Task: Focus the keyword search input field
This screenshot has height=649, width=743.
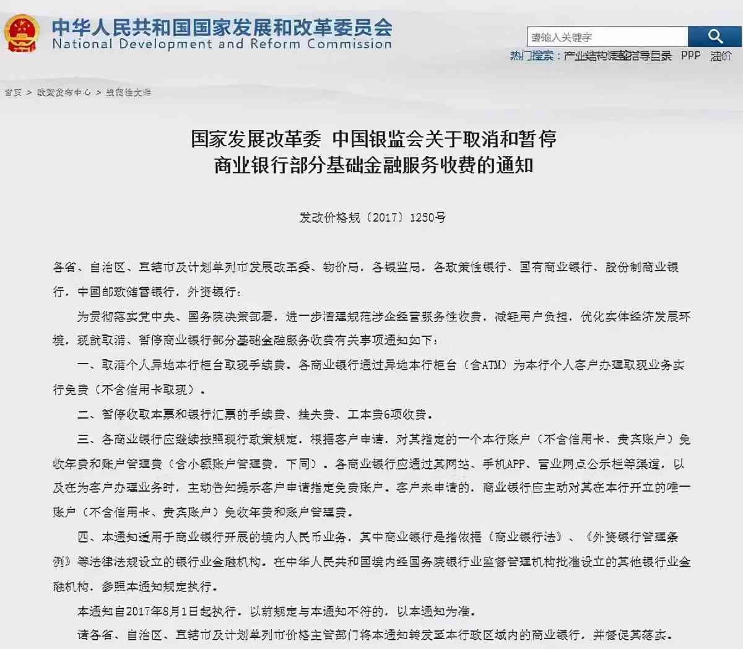Action: pos(607,37)
